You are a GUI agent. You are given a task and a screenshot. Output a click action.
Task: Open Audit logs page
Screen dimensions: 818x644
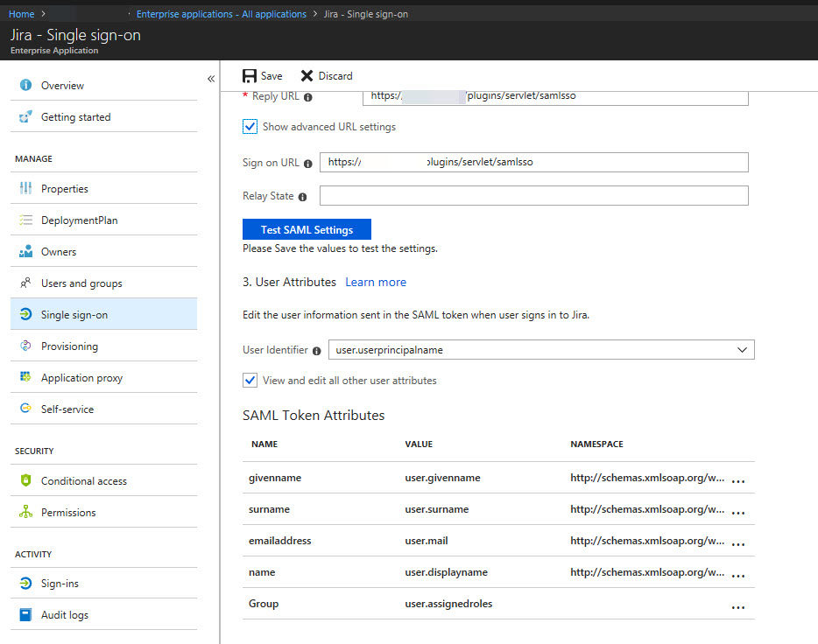tap(104, 615)
